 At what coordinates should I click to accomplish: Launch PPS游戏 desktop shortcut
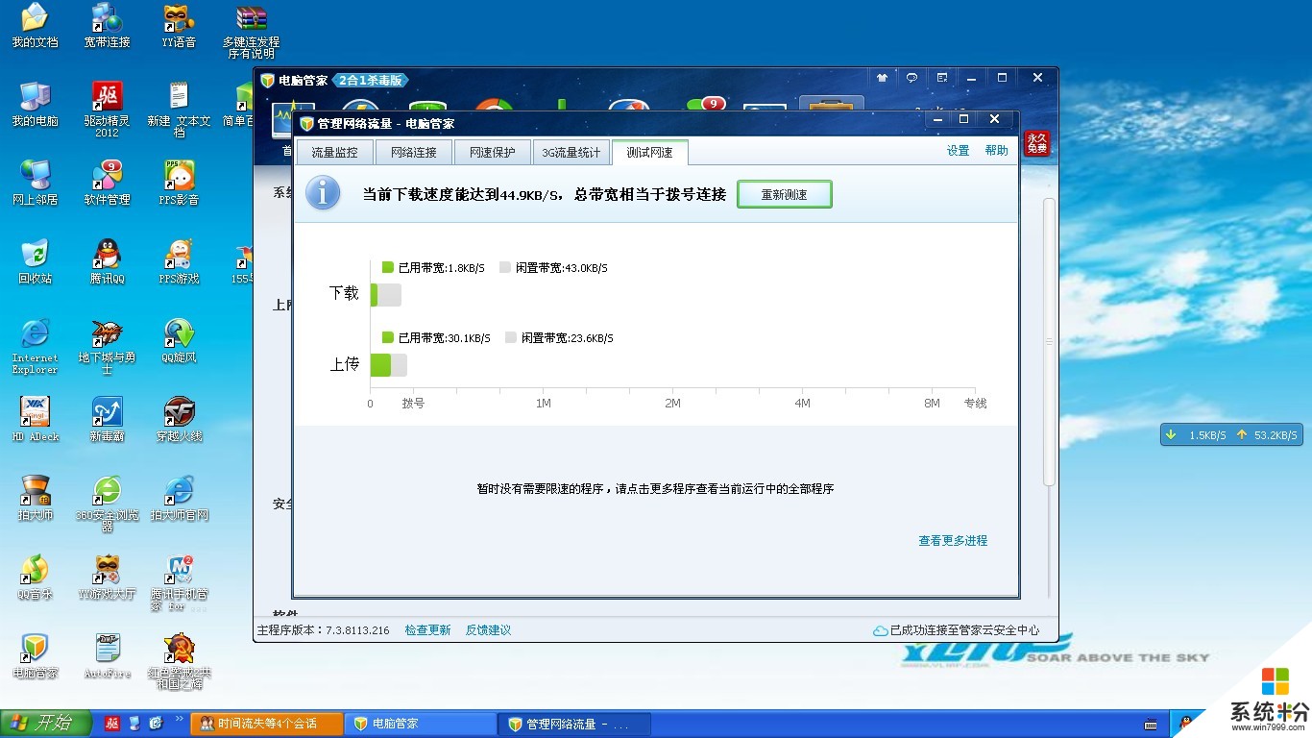tap(179, 261)
